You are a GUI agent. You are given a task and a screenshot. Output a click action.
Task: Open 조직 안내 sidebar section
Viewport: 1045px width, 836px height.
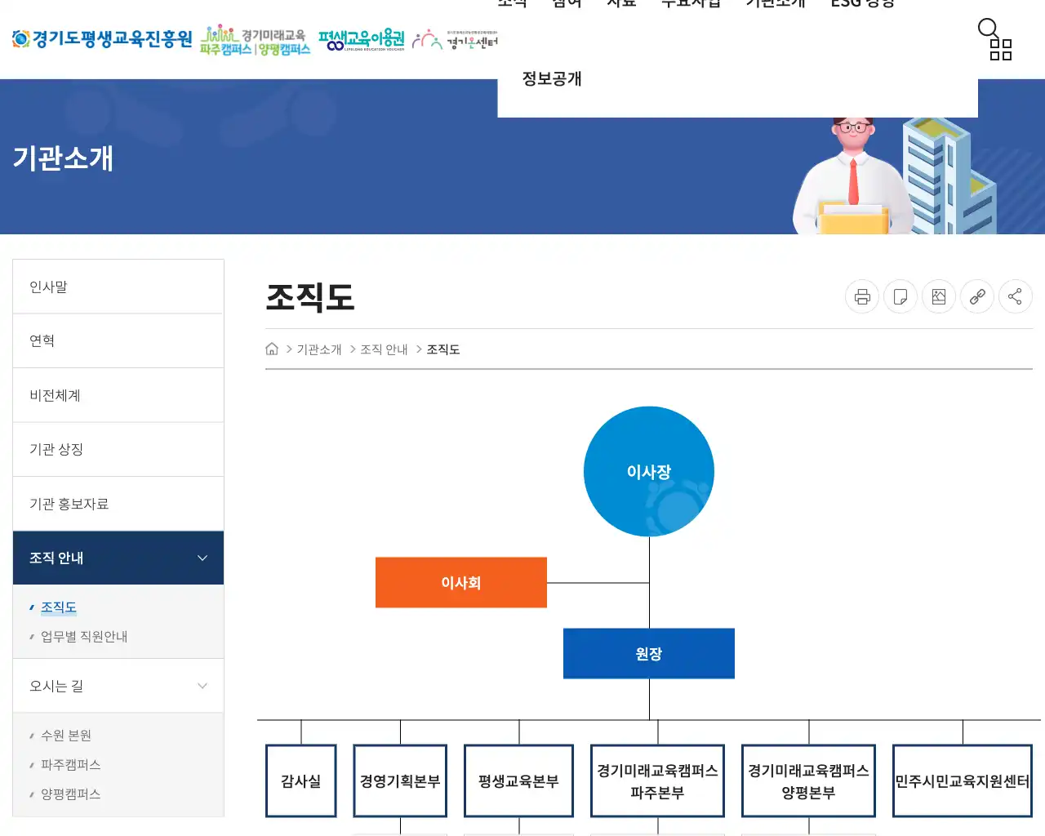click(x=118, y=558)
